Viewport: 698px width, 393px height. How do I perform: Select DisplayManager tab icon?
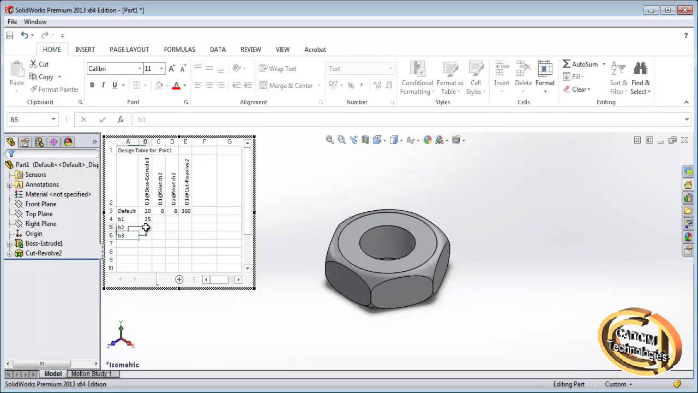(68, 142)
